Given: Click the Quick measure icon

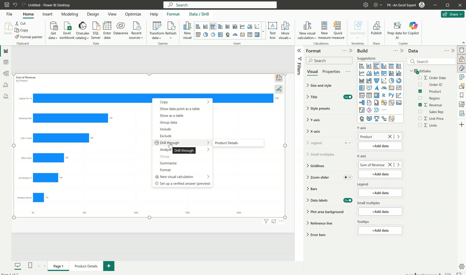Looking at the screenshot, I should click(338, 30).
